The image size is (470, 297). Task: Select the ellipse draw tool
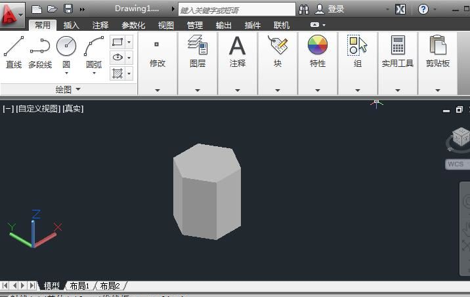pos(117,58)
